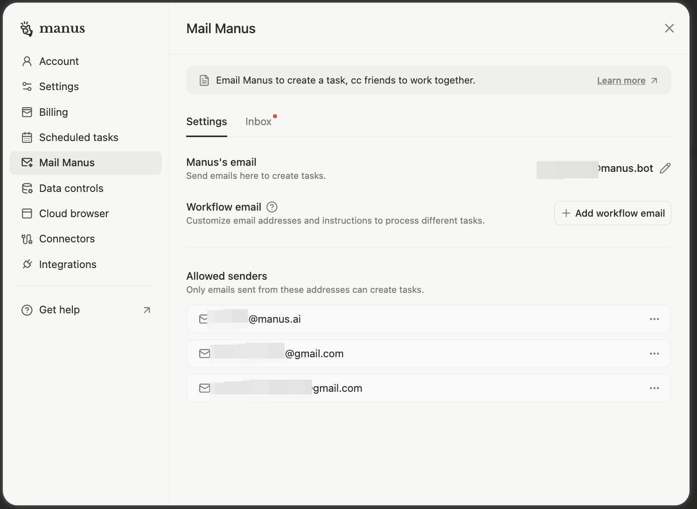Open the Learn more link
This screenshot has width=697, height=509.
[621, 80]
